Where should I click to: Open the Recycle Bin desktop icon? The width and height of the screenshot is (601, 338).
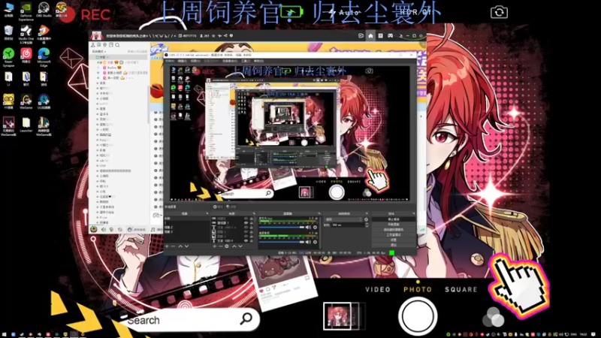8,33
